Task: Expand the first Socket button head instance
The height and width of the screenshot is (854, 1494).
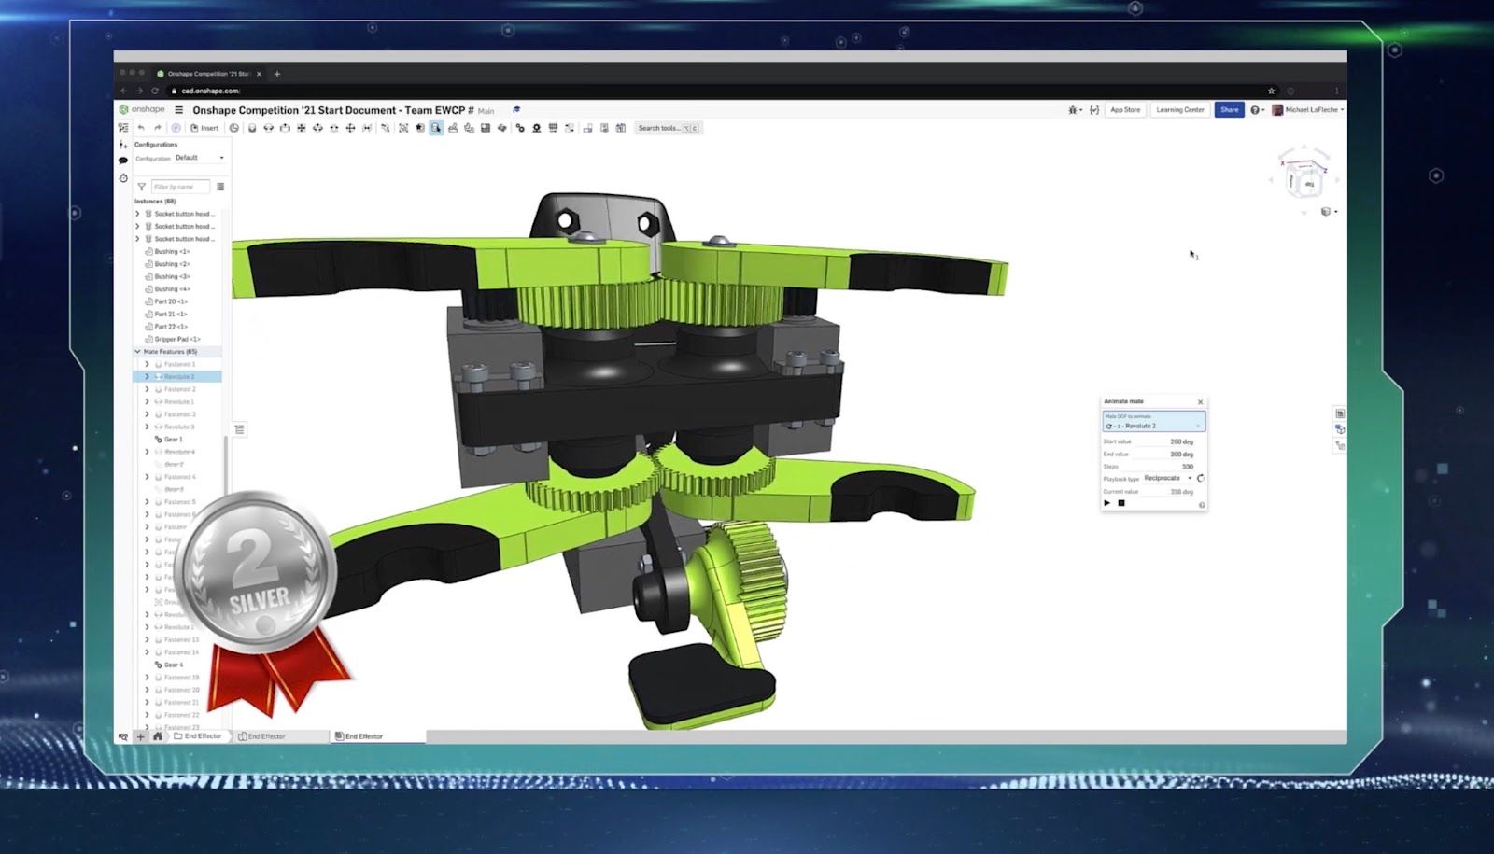Action: (x=138, y=214)
